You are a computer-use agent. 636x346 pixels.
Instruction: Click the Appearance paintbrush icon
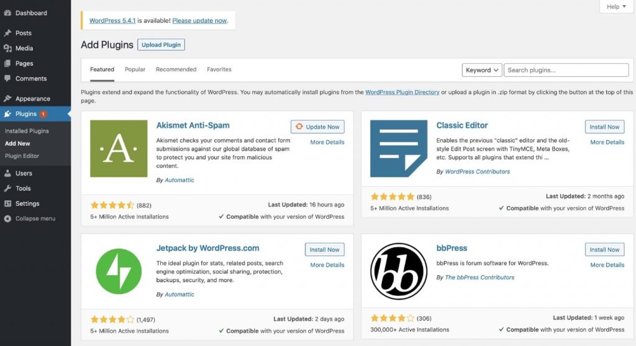[7, 99]
